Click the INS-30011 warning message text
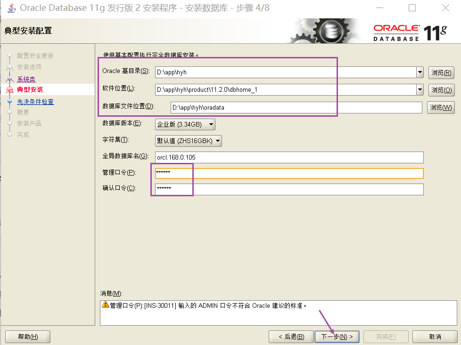461x345 pixels. click(208, 305)
